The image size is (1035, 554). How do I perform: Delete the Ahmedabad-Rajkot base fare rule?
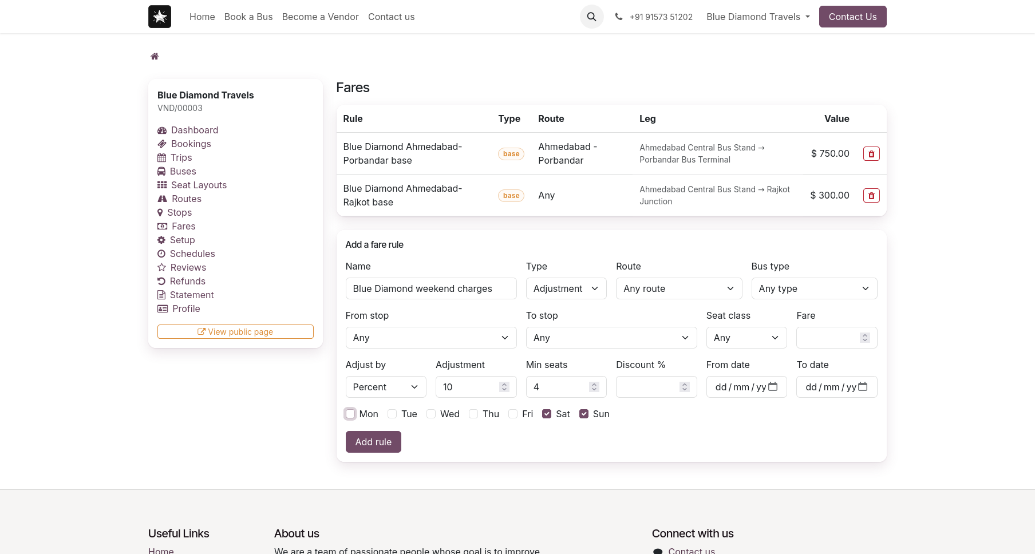click(x=871, y=195)
